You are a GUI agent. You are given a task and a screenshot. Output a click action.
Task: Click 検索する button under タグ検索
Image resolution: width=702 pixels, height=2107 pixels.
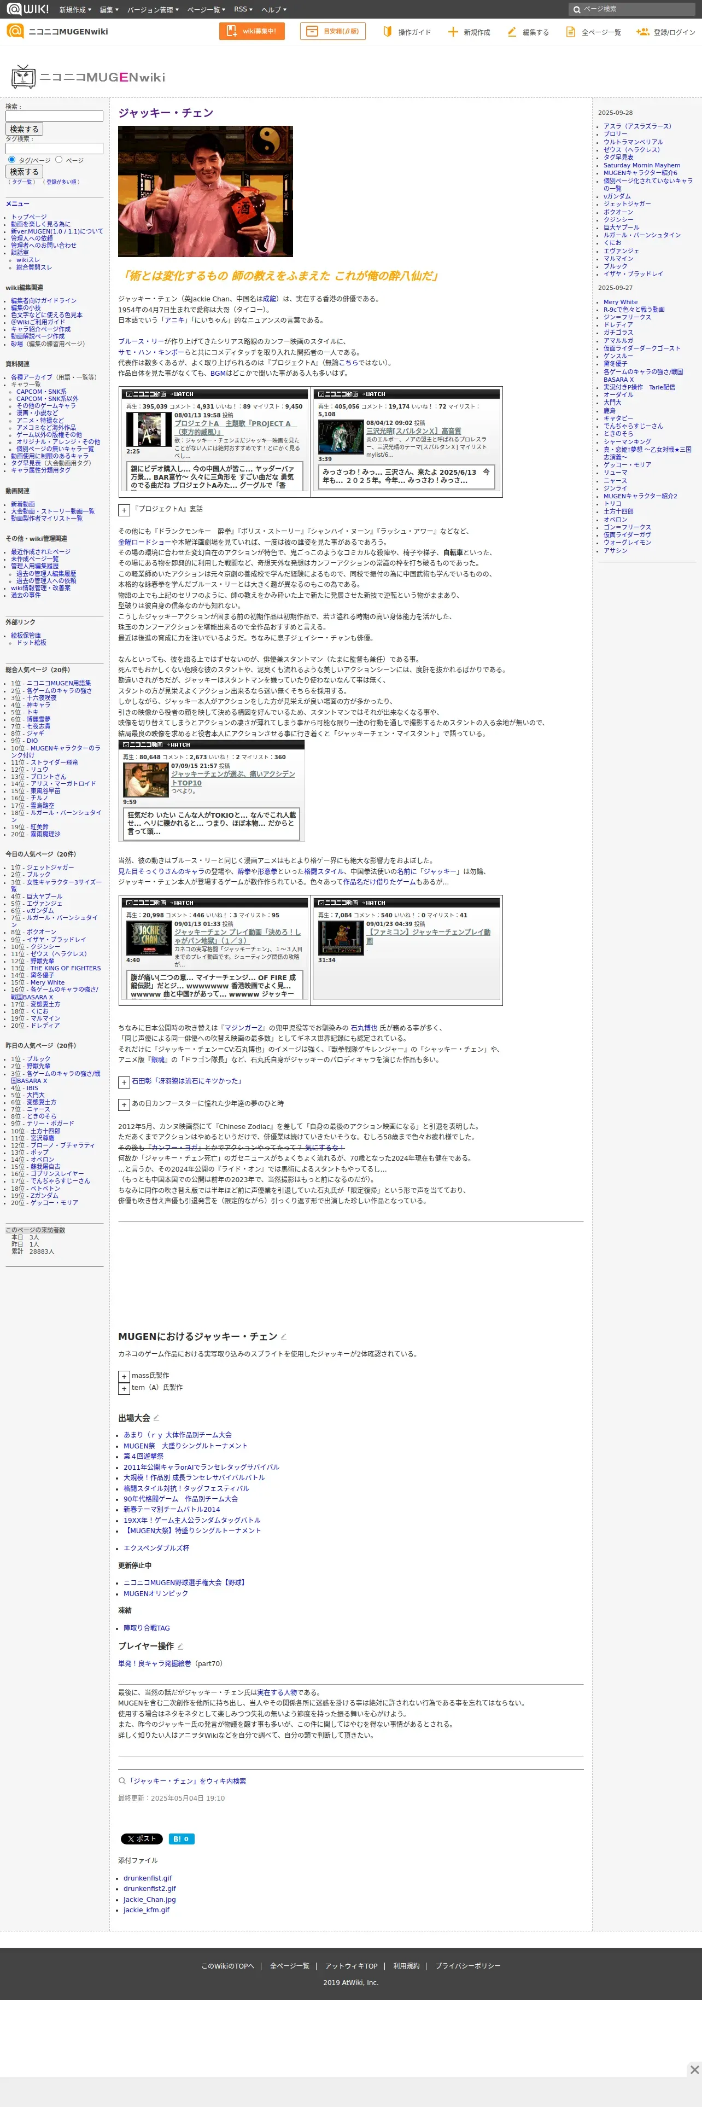click(x=24, y=172)
